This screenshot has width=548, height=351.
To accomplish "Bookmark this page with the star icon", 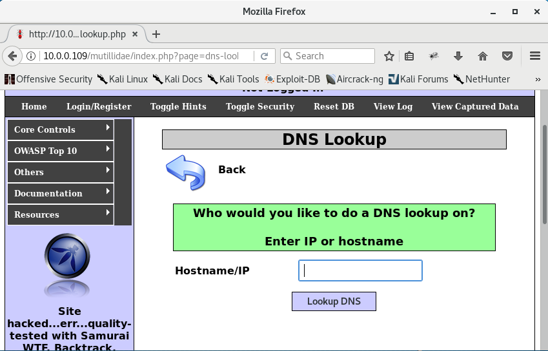I will 389,56.
